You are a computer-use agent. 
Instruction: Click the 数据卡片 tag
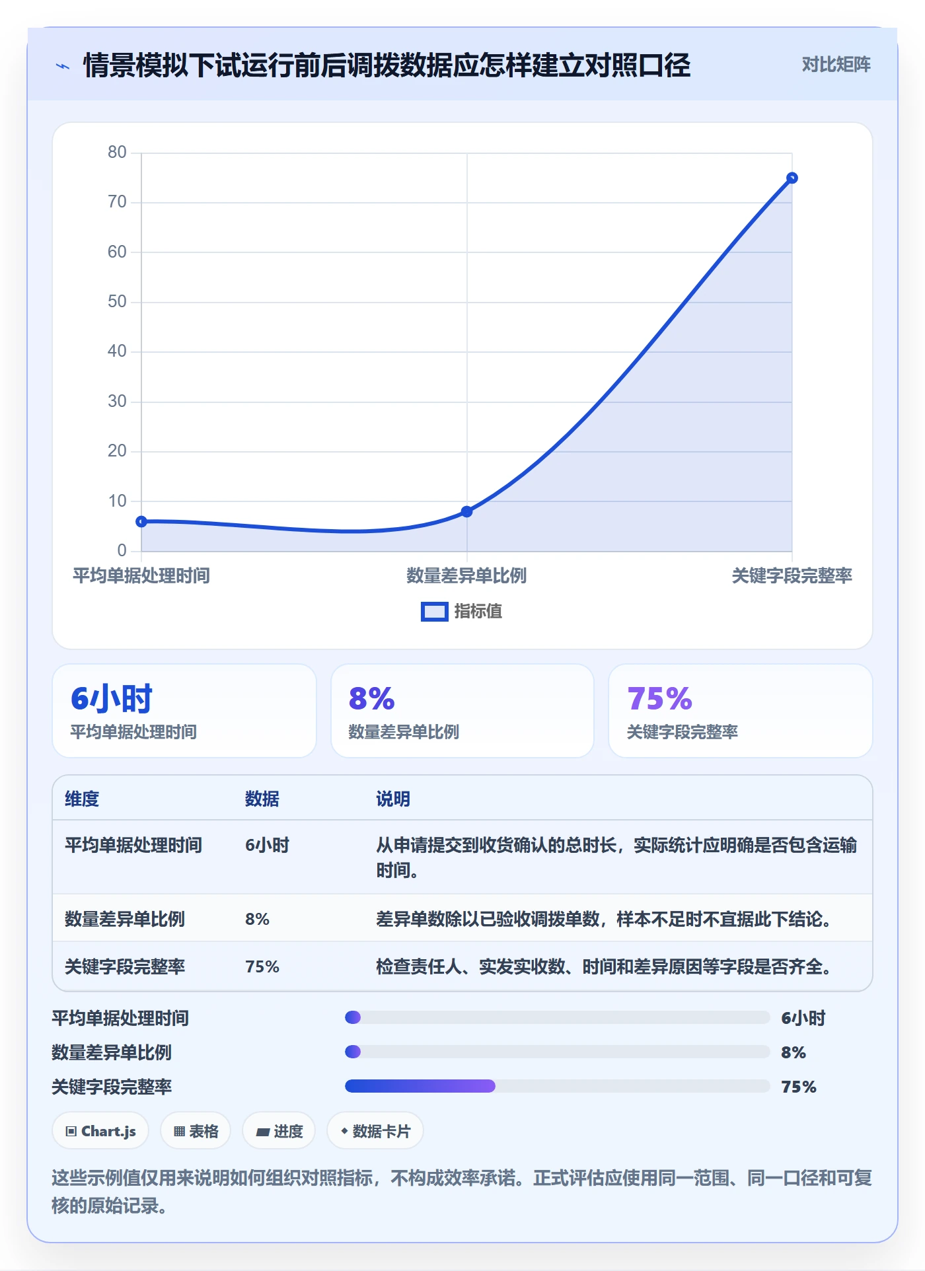coord(375,1131)
